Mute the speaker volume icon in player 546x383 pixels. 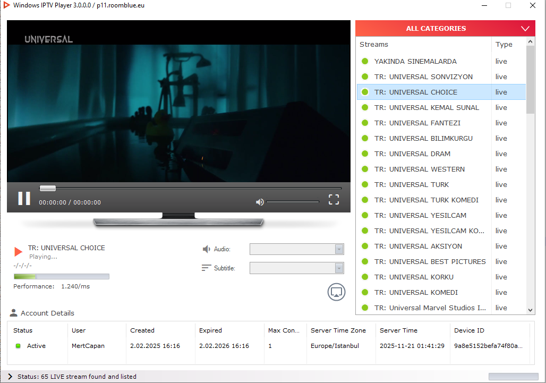260,202
